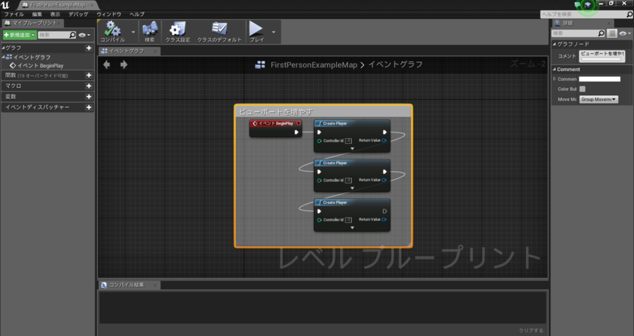Collapse the Comment section in Details
The height and width of the screenshot is (336, 634).
(x=555, y=69)
